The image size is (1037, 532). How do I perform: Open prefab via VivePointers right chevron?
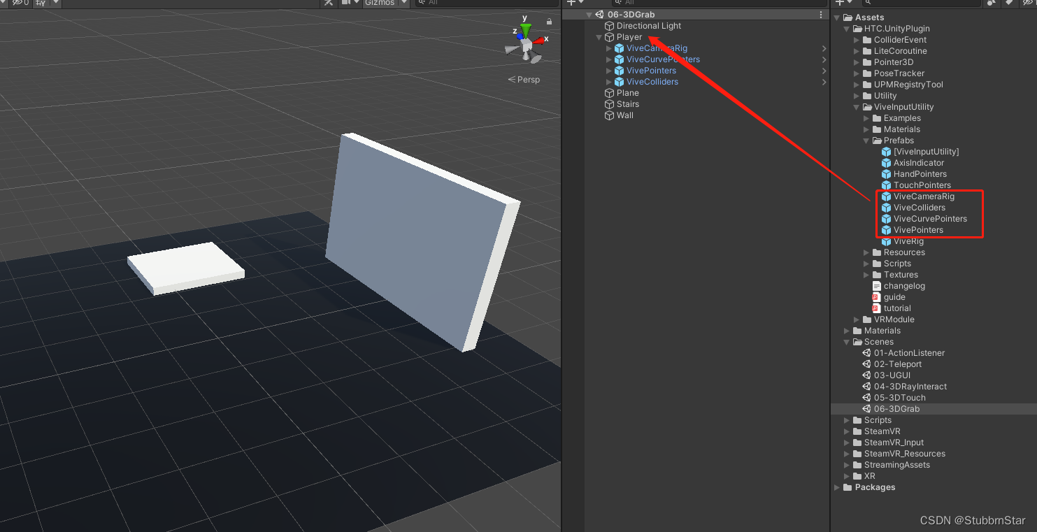click(824, 71)
